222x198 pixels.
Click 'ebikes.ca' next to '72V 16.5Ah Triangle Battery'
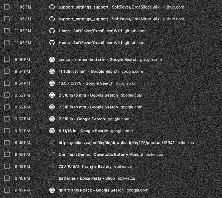click(123, 166)
